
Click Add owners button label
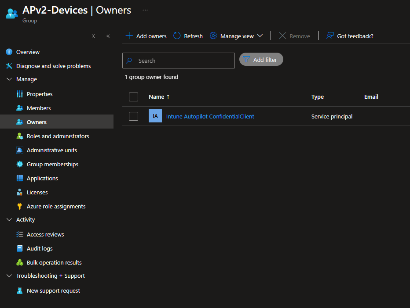point(151,36)
